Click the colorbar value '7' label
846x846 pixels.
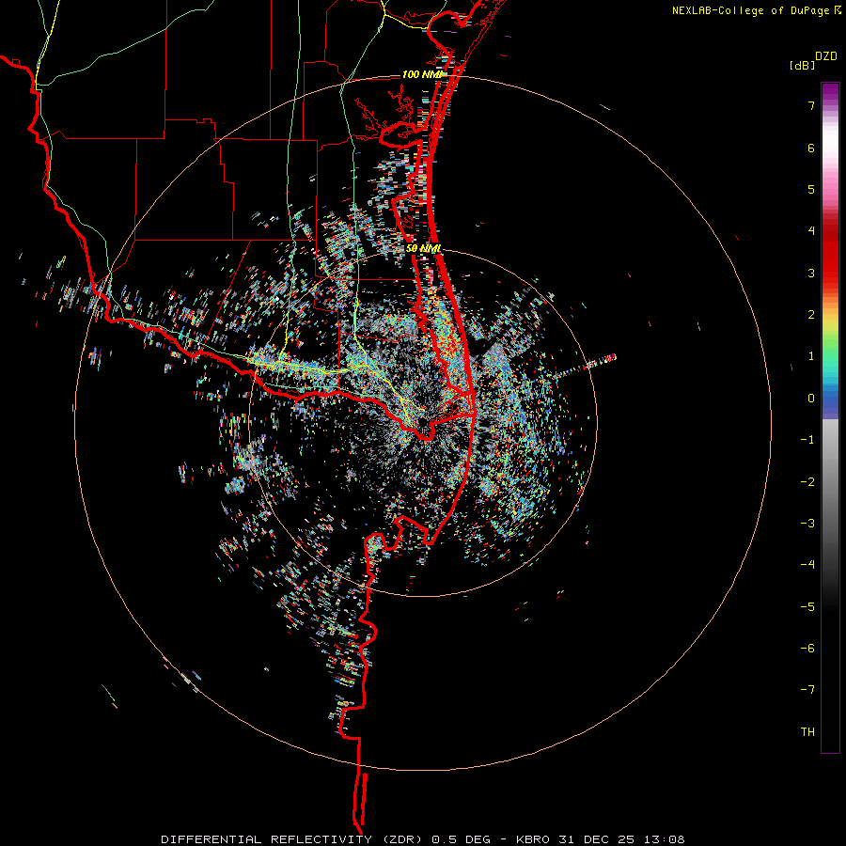click(x=811, y=105)
